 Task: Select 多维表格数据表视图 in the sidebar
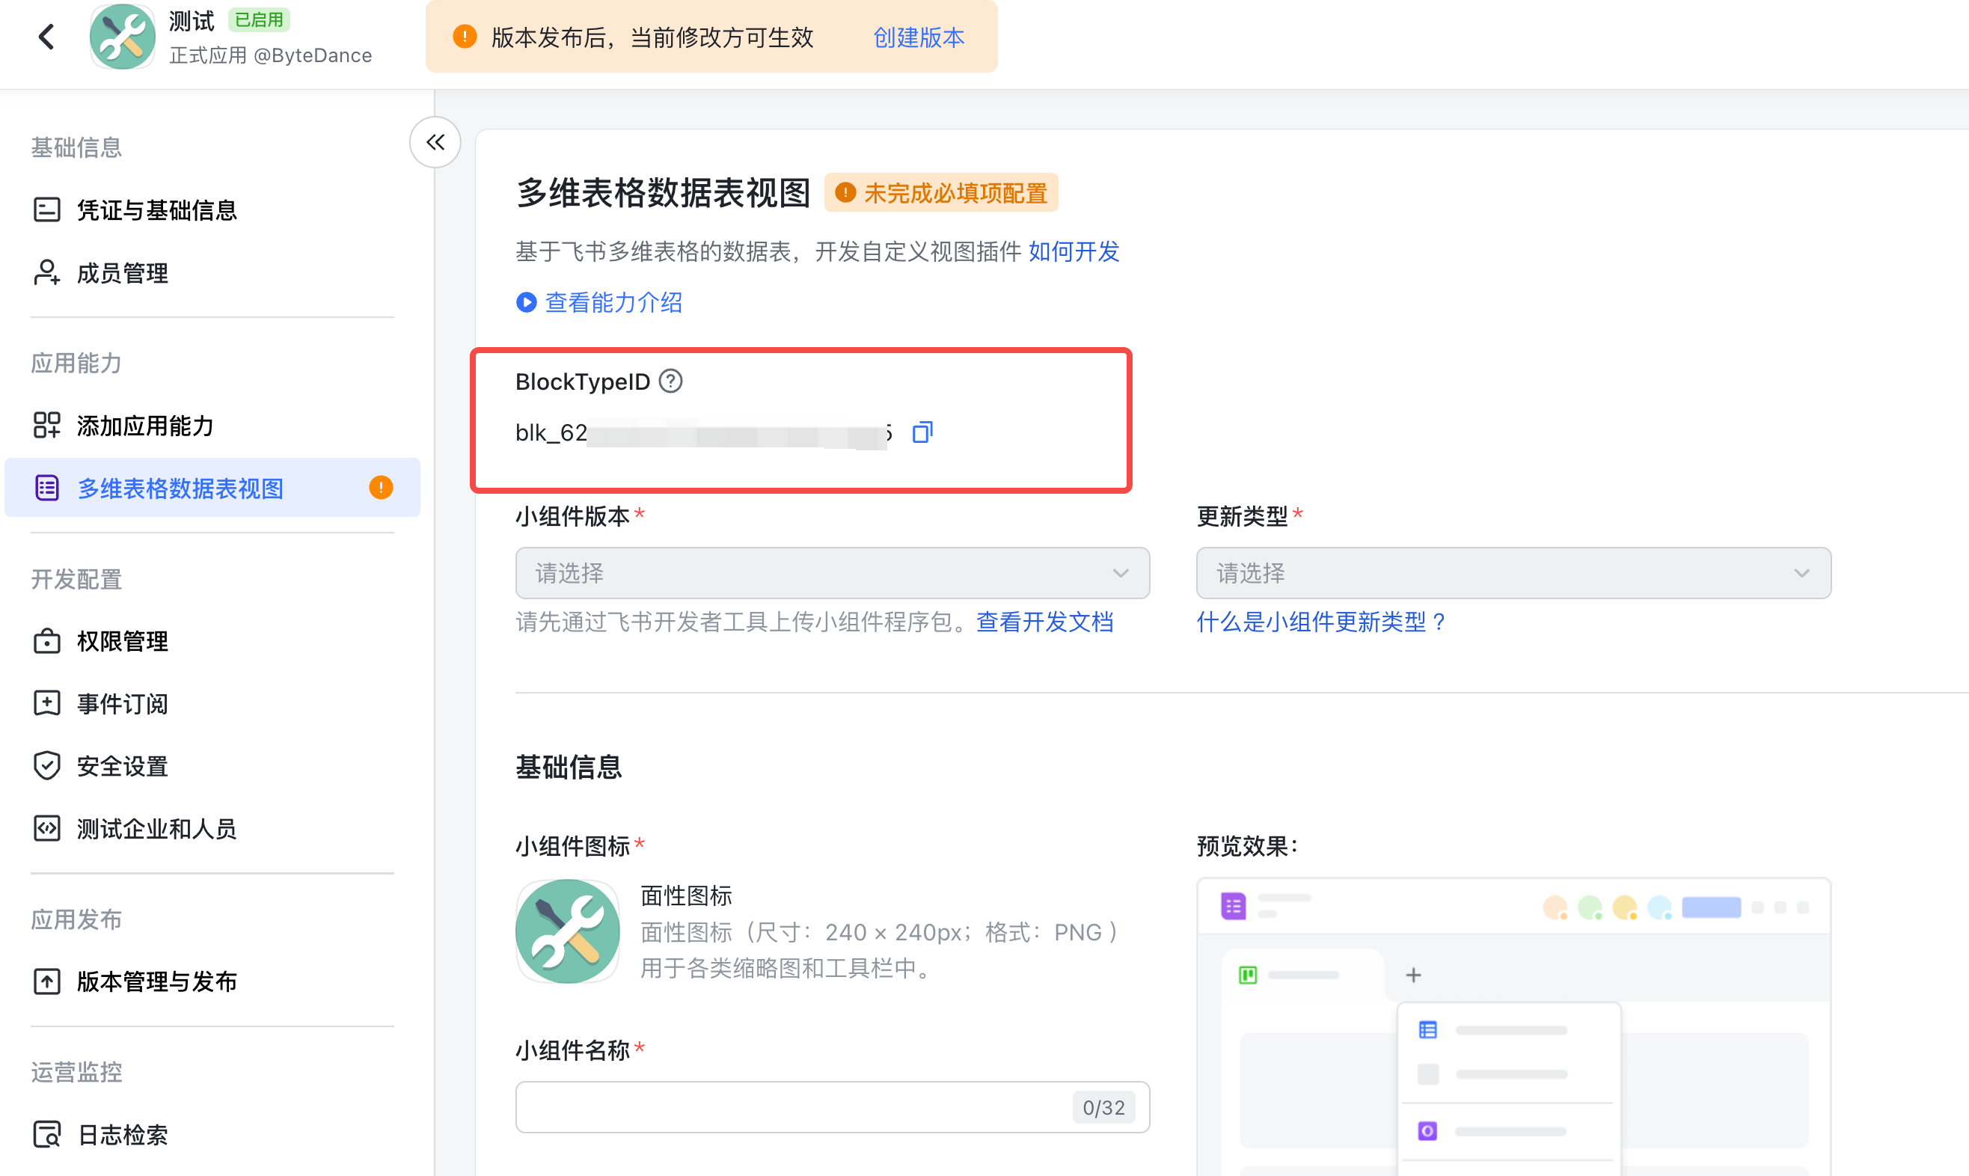click(x=179, y=489)
